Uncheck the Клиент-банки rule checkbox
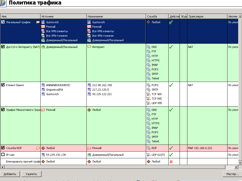 (x=3, y=85)
